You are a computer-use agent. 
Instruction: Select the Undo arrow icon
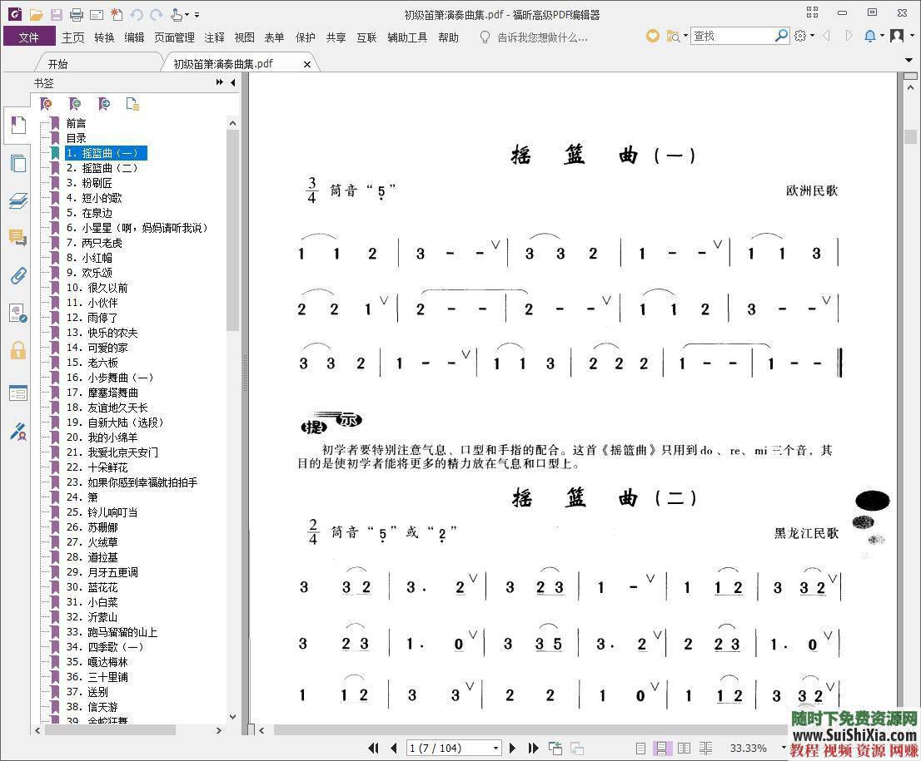pos(136,13)
